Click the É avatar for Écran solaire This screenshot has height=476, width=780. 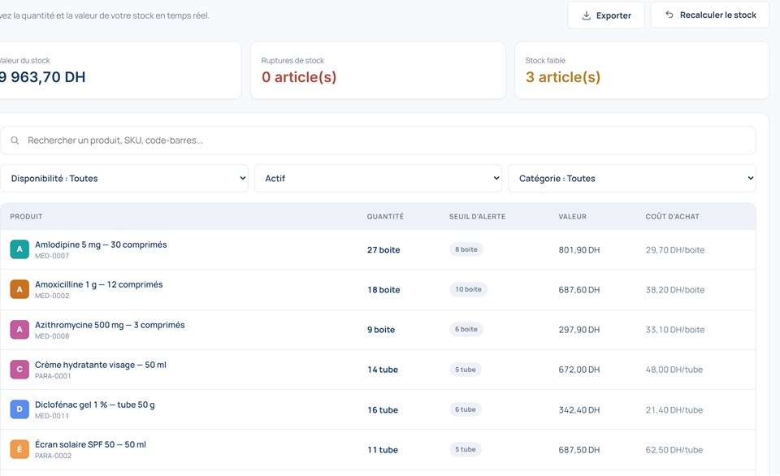coord(19,450)
